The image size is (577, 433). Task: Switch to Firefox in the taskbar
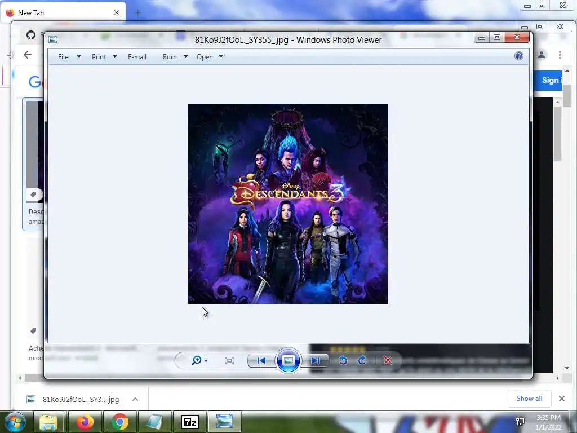click(x=85, y=422)
